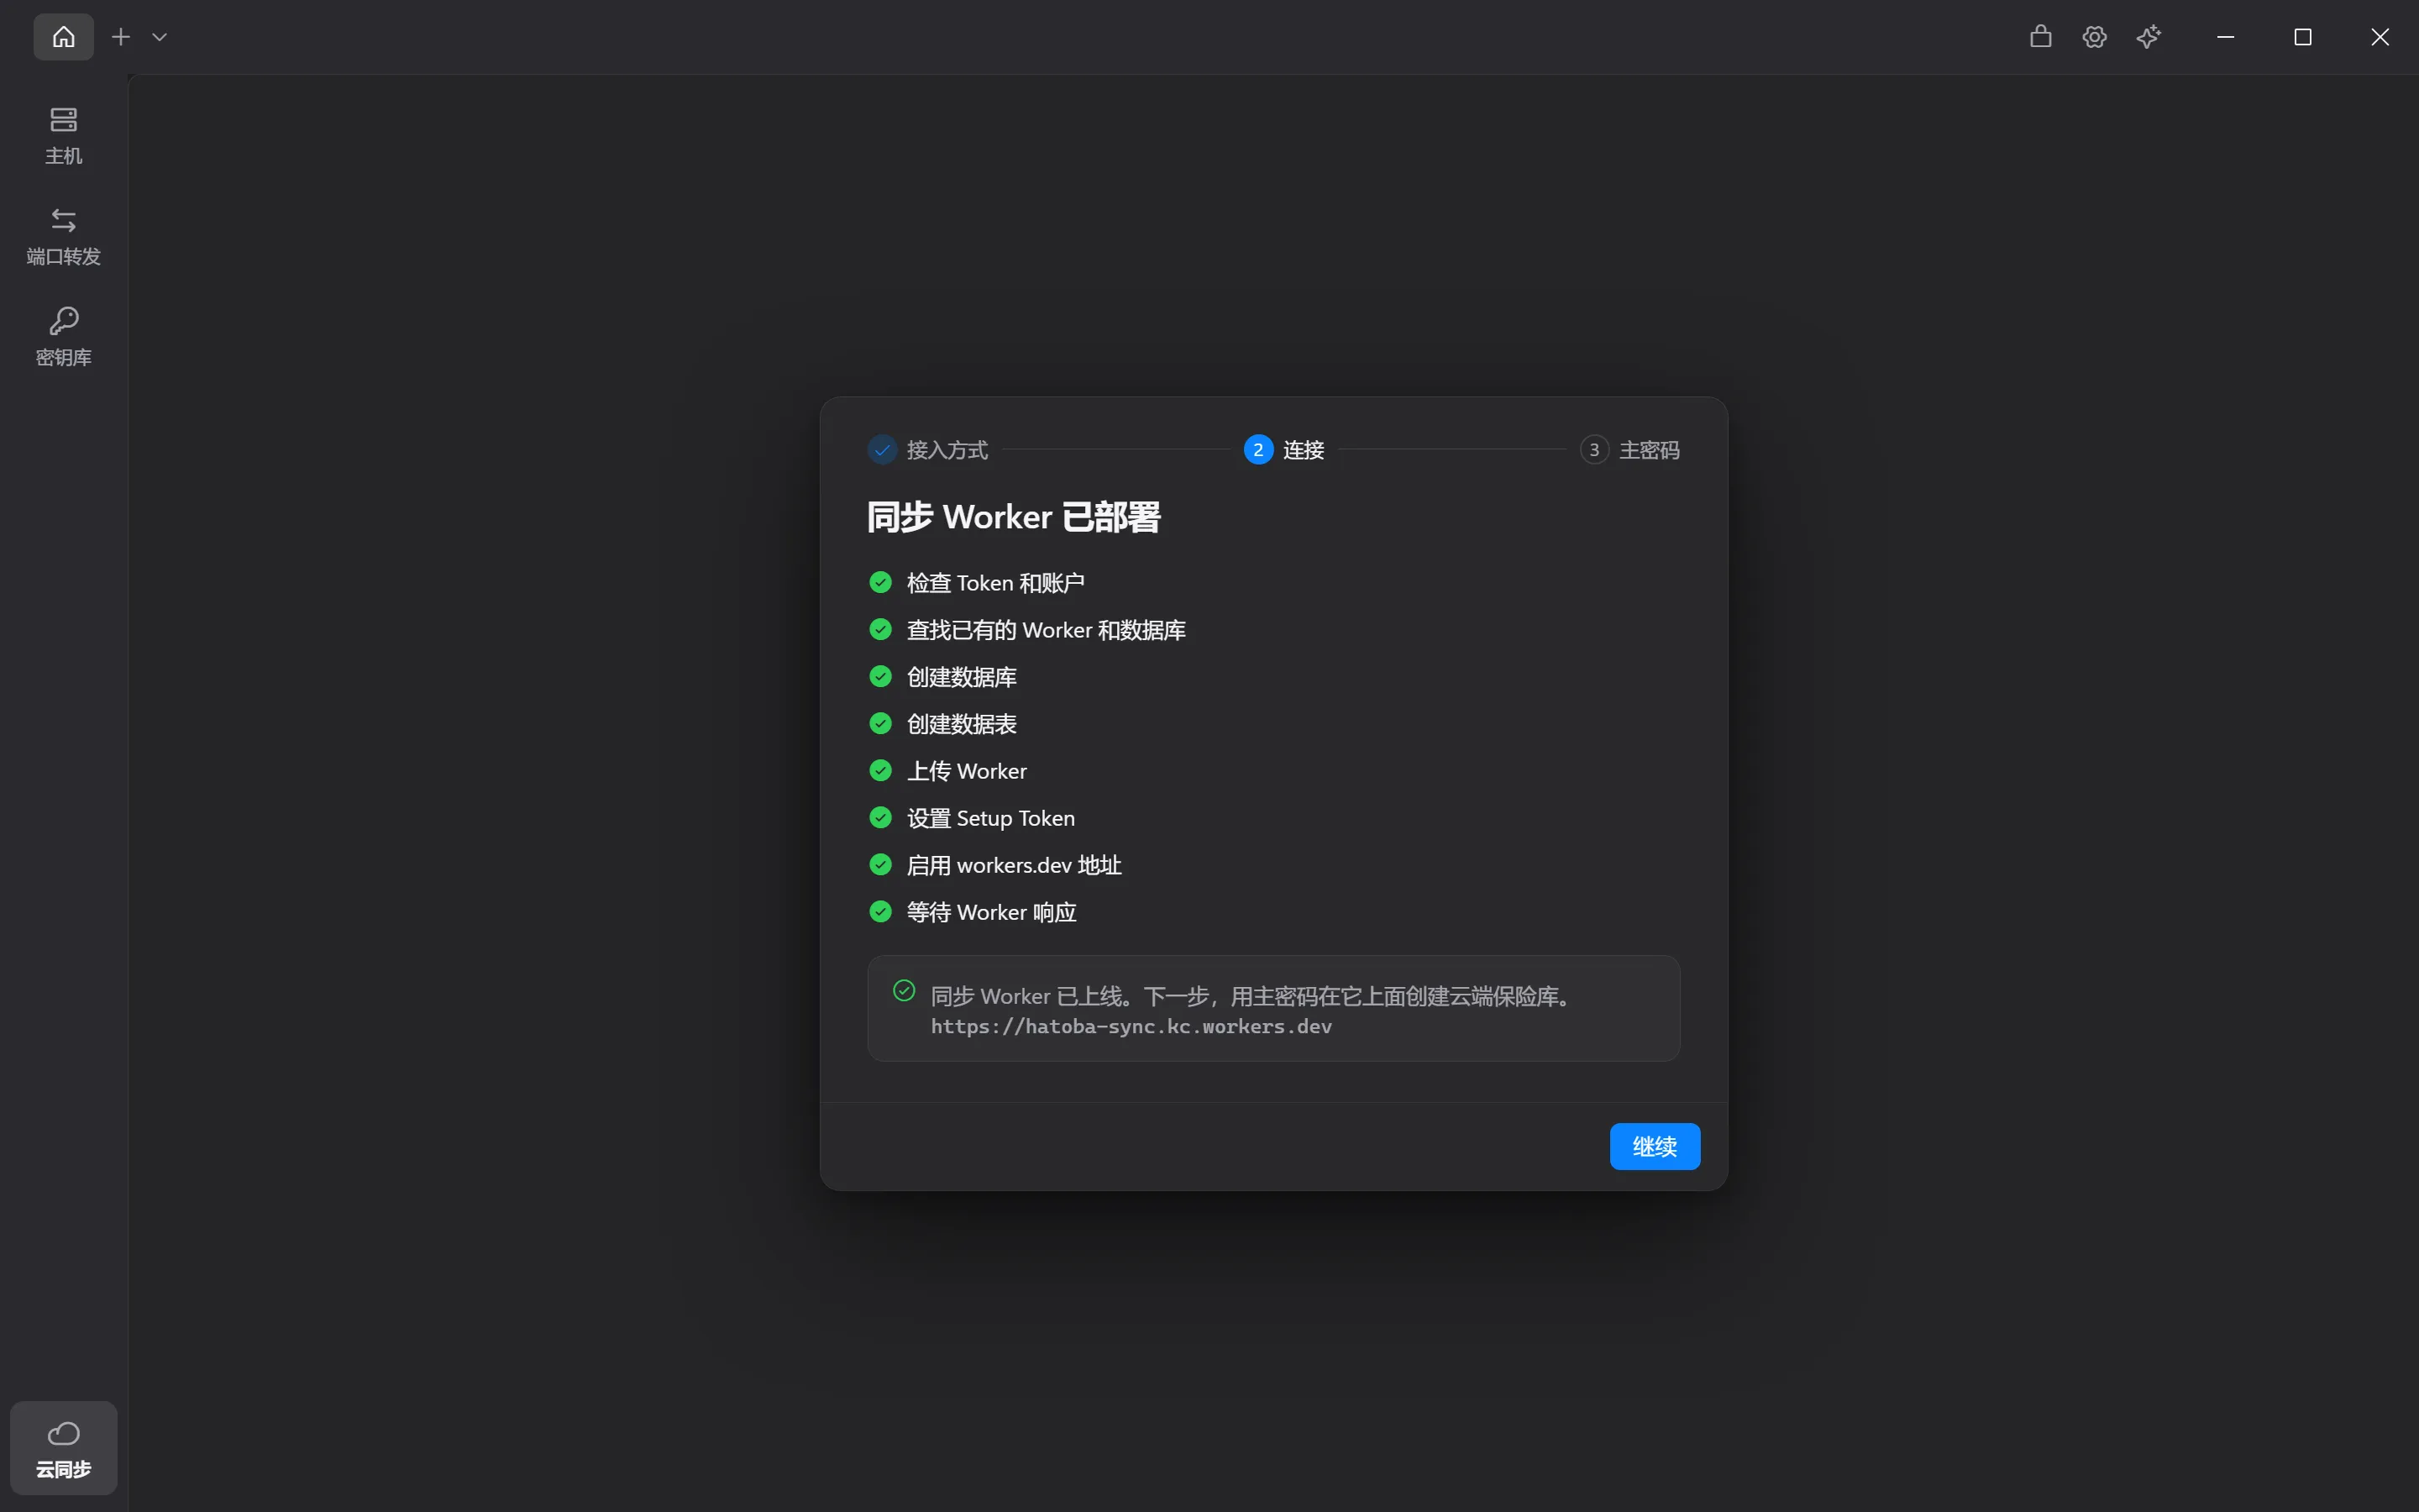
Task: Click the lock icon in title bar
Action: coord(2040,37)
